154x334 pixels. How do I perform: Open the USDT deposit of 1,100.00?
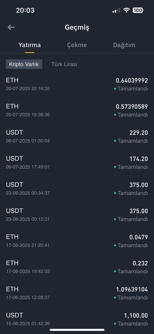tap(77, 319)
